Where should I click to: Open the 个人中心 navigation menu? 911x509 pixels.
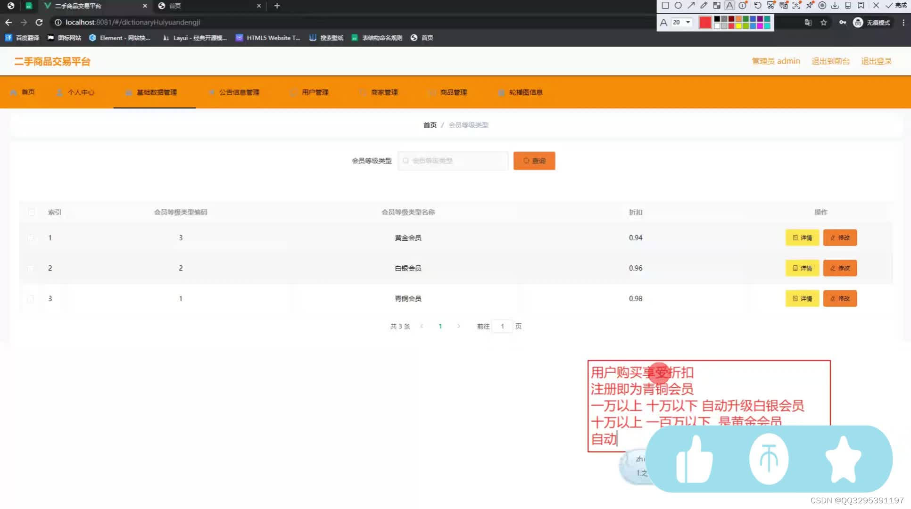(75, 92)
